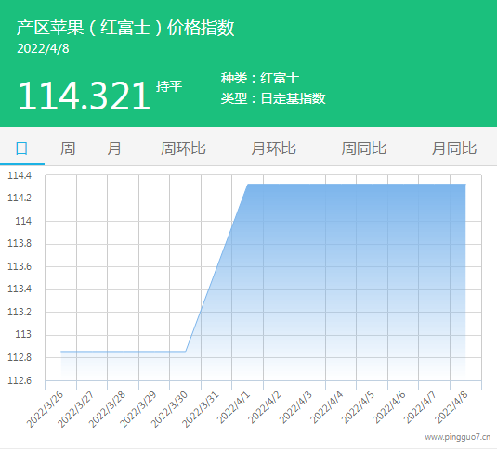Viewport: 497px width, 449px height.
Task: Click the 持平 status label
Action: 169,86
